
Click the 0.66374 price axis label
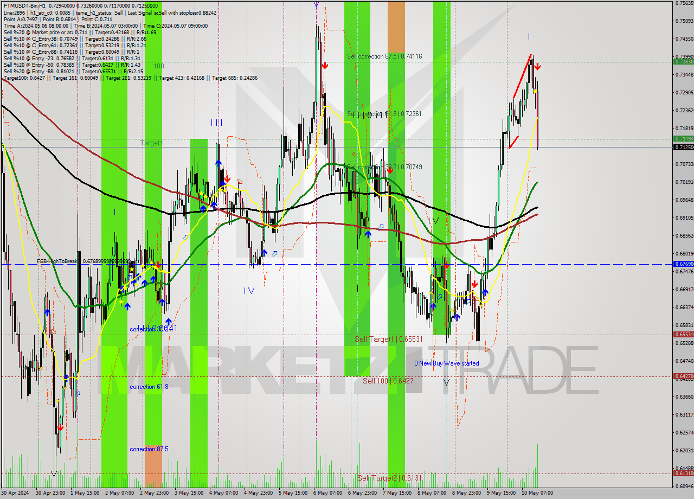(684, 308)
